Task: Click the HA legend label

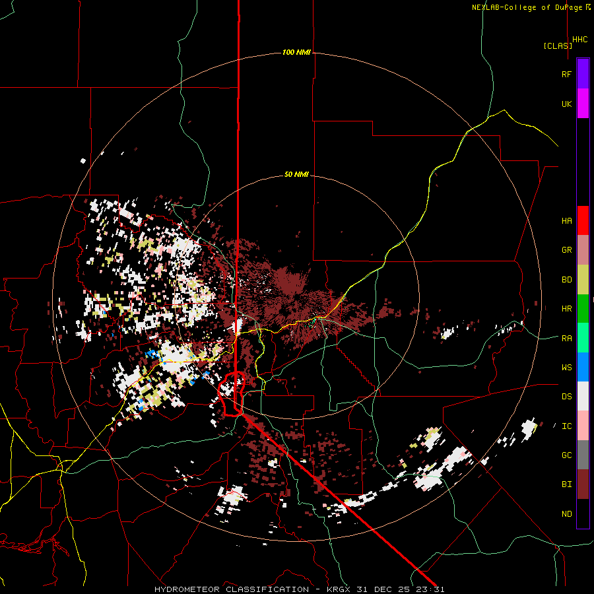Action: click(567, 221)
